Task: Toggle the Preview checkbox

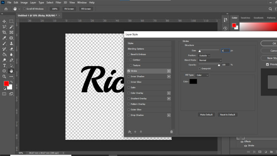Action: 267,64
